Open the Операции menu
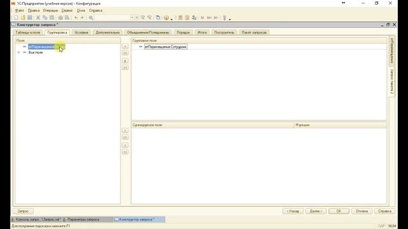 point(50,11)
